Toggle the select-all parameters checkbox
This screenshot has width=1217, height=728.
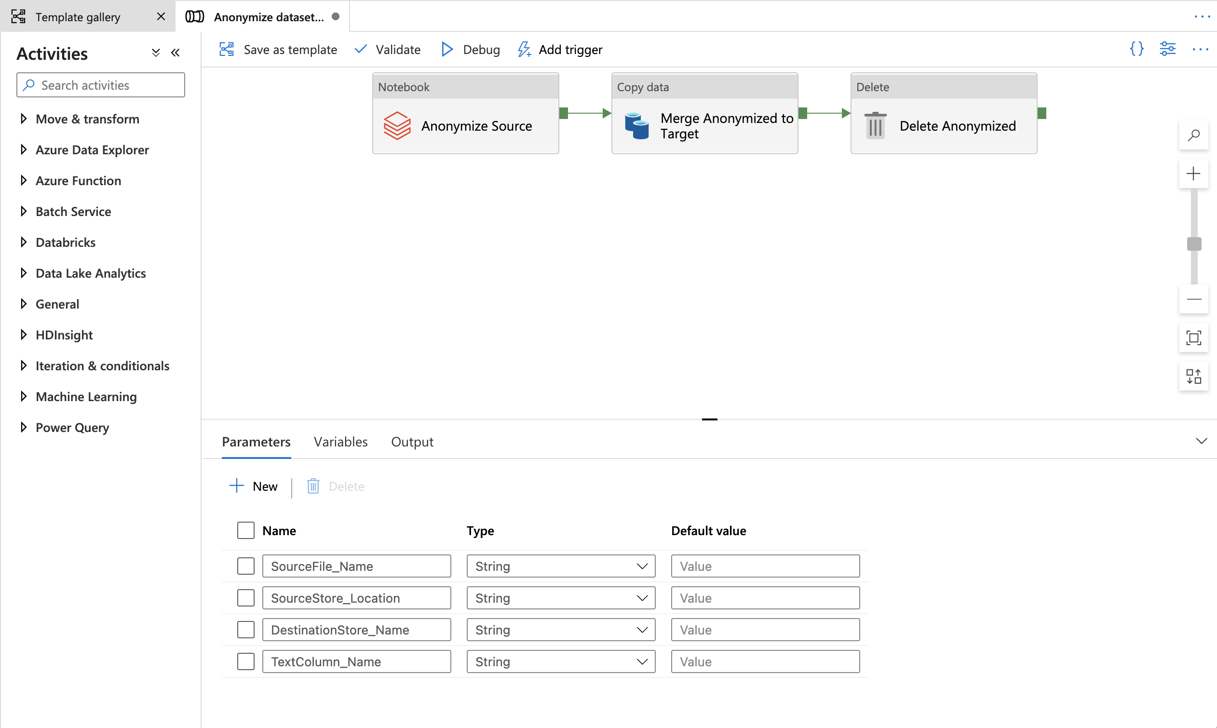[246, 530]
